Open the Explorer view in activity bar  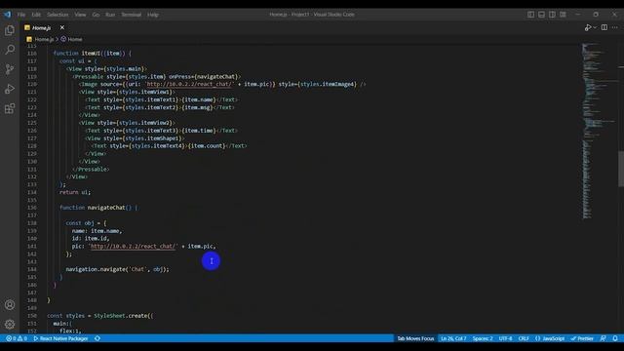coord(10,30)
